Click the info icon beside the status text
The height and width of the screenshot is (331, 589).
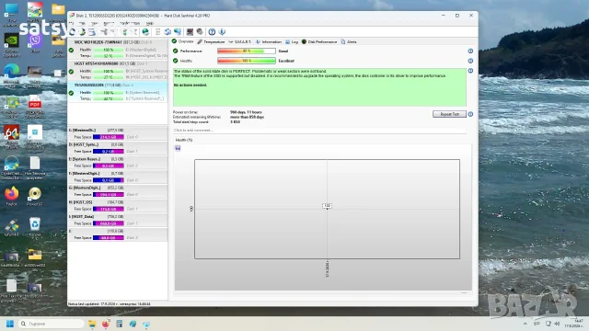coord(470,71)
